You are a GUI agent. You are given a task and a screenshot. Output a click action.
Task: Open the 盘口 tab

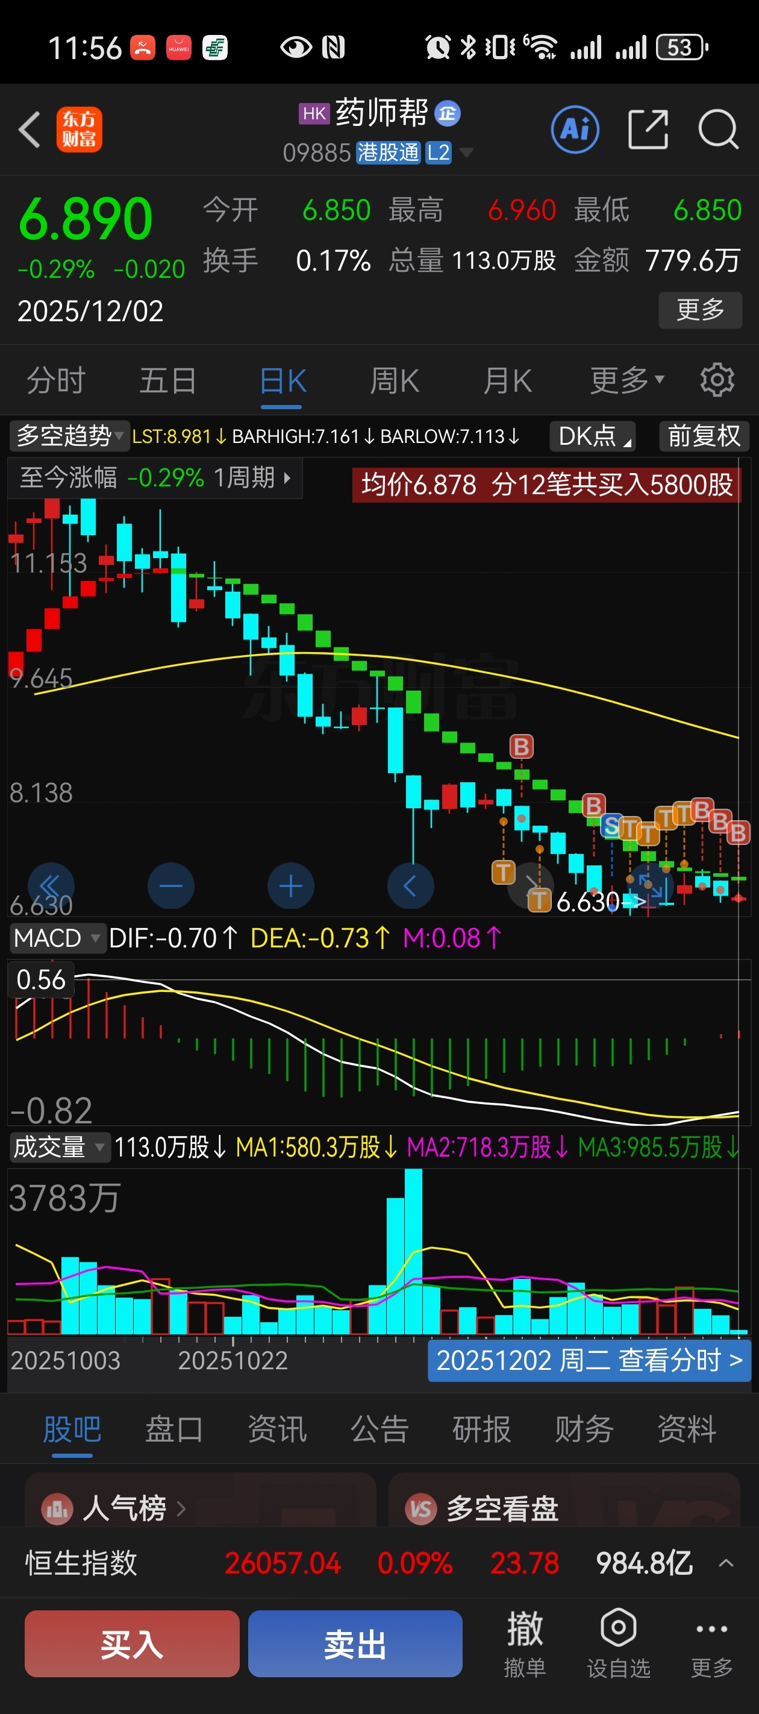(x=174, y=1429)
